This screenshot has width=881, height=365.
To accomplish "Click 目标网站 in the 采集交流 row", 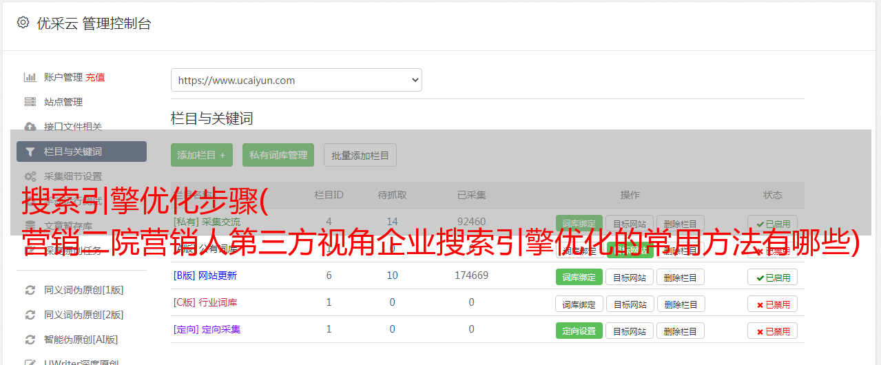I will [x=630, y=223].
